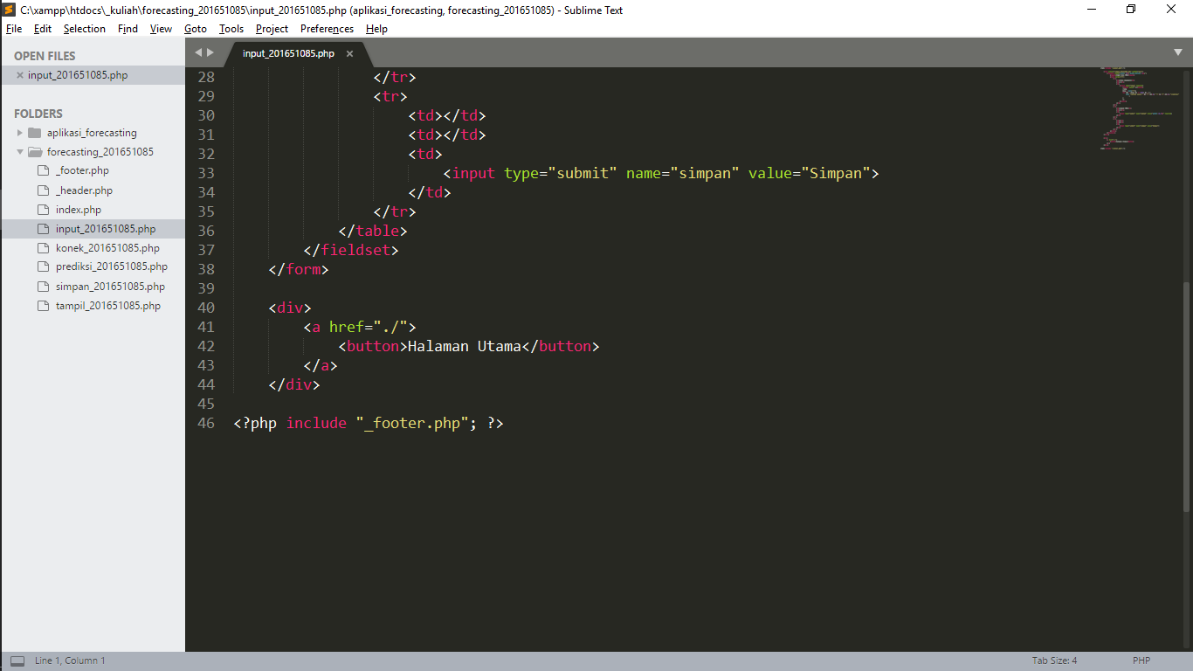Screen dimensions: 1193x671
Task: Open the Help menu
Action: tap(376, 29)
